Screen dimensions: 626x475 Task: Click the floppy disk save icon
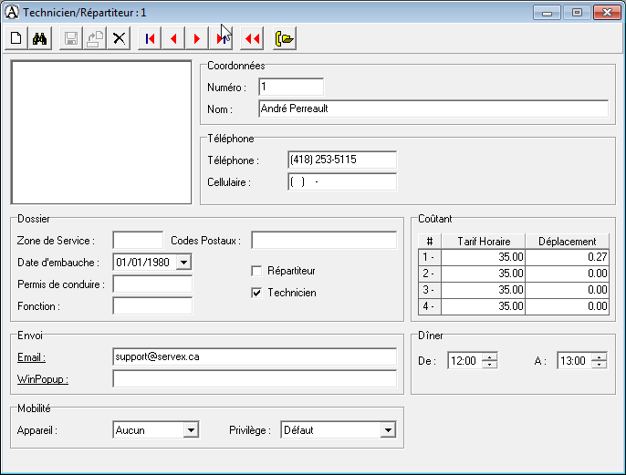click(x=71, y=38)
